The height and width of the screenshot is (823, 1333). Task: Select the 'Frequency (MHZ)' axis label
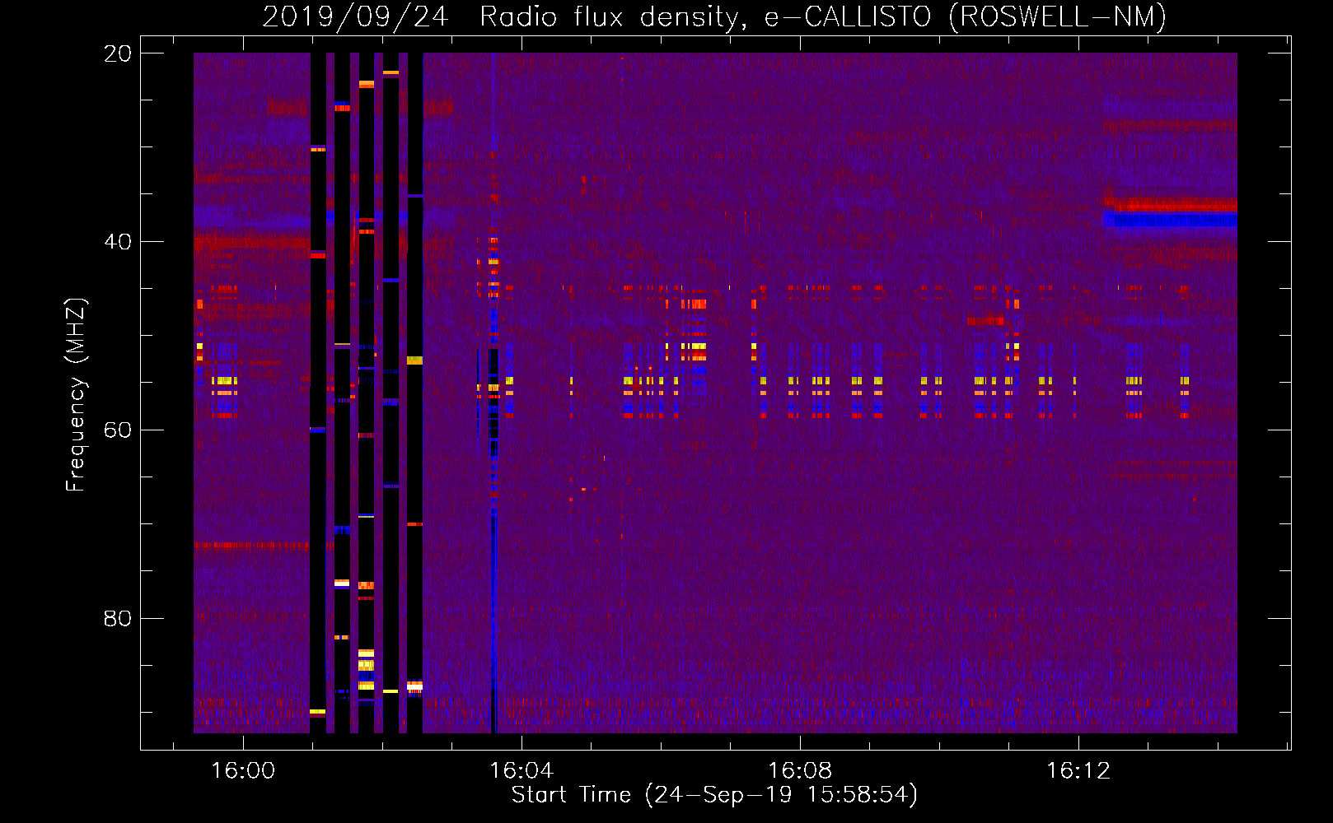pyautogui.click(x=76, y=395)
